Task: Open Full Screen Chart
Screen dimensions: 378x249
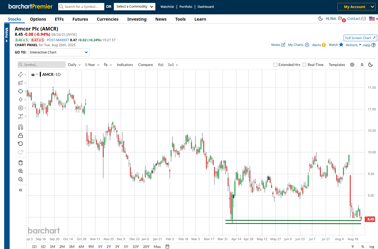Action: click(360, 38)
